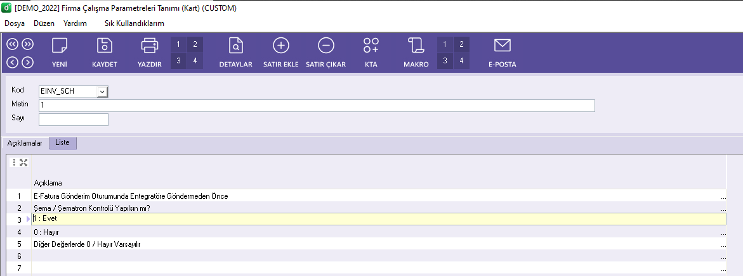This screenshot has height=276, width=743.
Task: Open the MAKRO scroll icon
Action: [x=416, y=46]
